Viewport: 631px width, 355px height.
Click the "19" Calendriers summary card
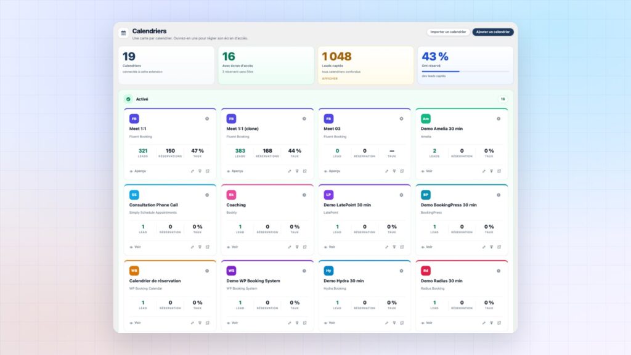pos(166,65)
